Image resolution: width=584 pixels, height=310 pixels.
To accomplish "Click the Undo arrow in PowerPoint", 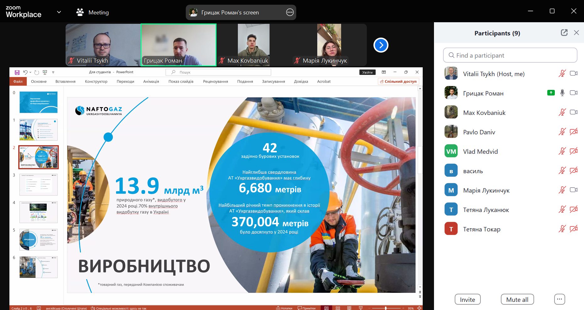I will pos(25,72).
